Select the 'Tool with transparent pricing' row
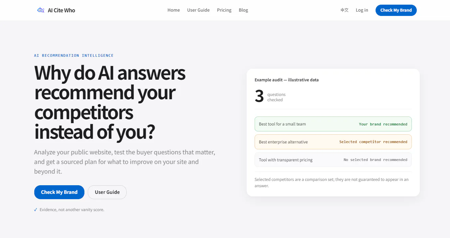450x238 pixels. 333,160
